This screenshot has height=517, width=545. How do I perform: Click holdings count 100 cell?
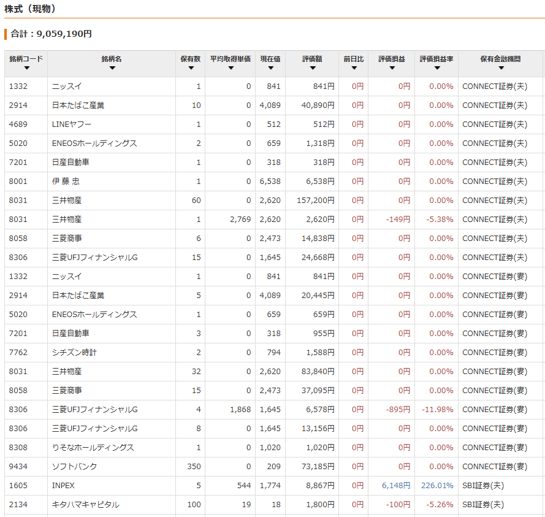click(x=191, y=505)
